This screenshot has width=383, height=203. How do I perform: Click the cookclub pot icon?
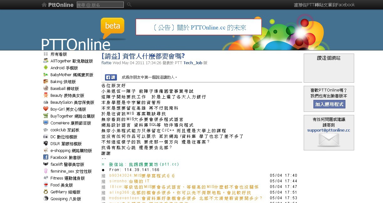[46, 130]
